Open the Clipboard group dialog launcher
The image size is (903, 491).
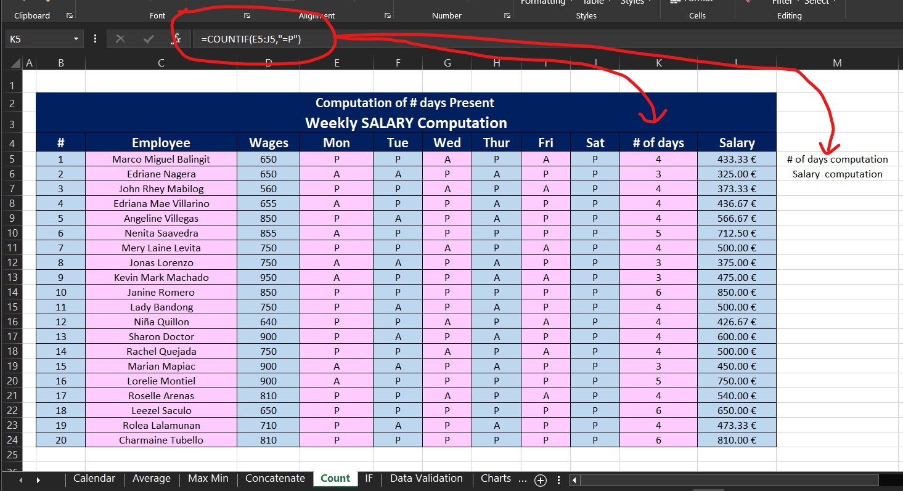pos(69,15)
